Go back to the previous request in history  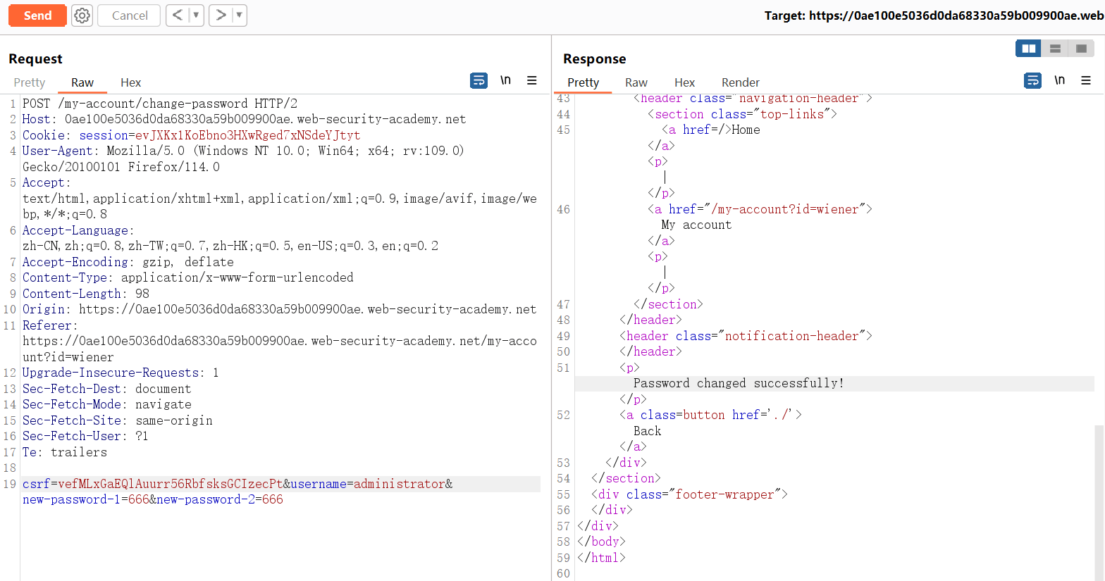click(x=178, y=15)
